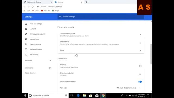Open On startup section

(x=34, y=54)
